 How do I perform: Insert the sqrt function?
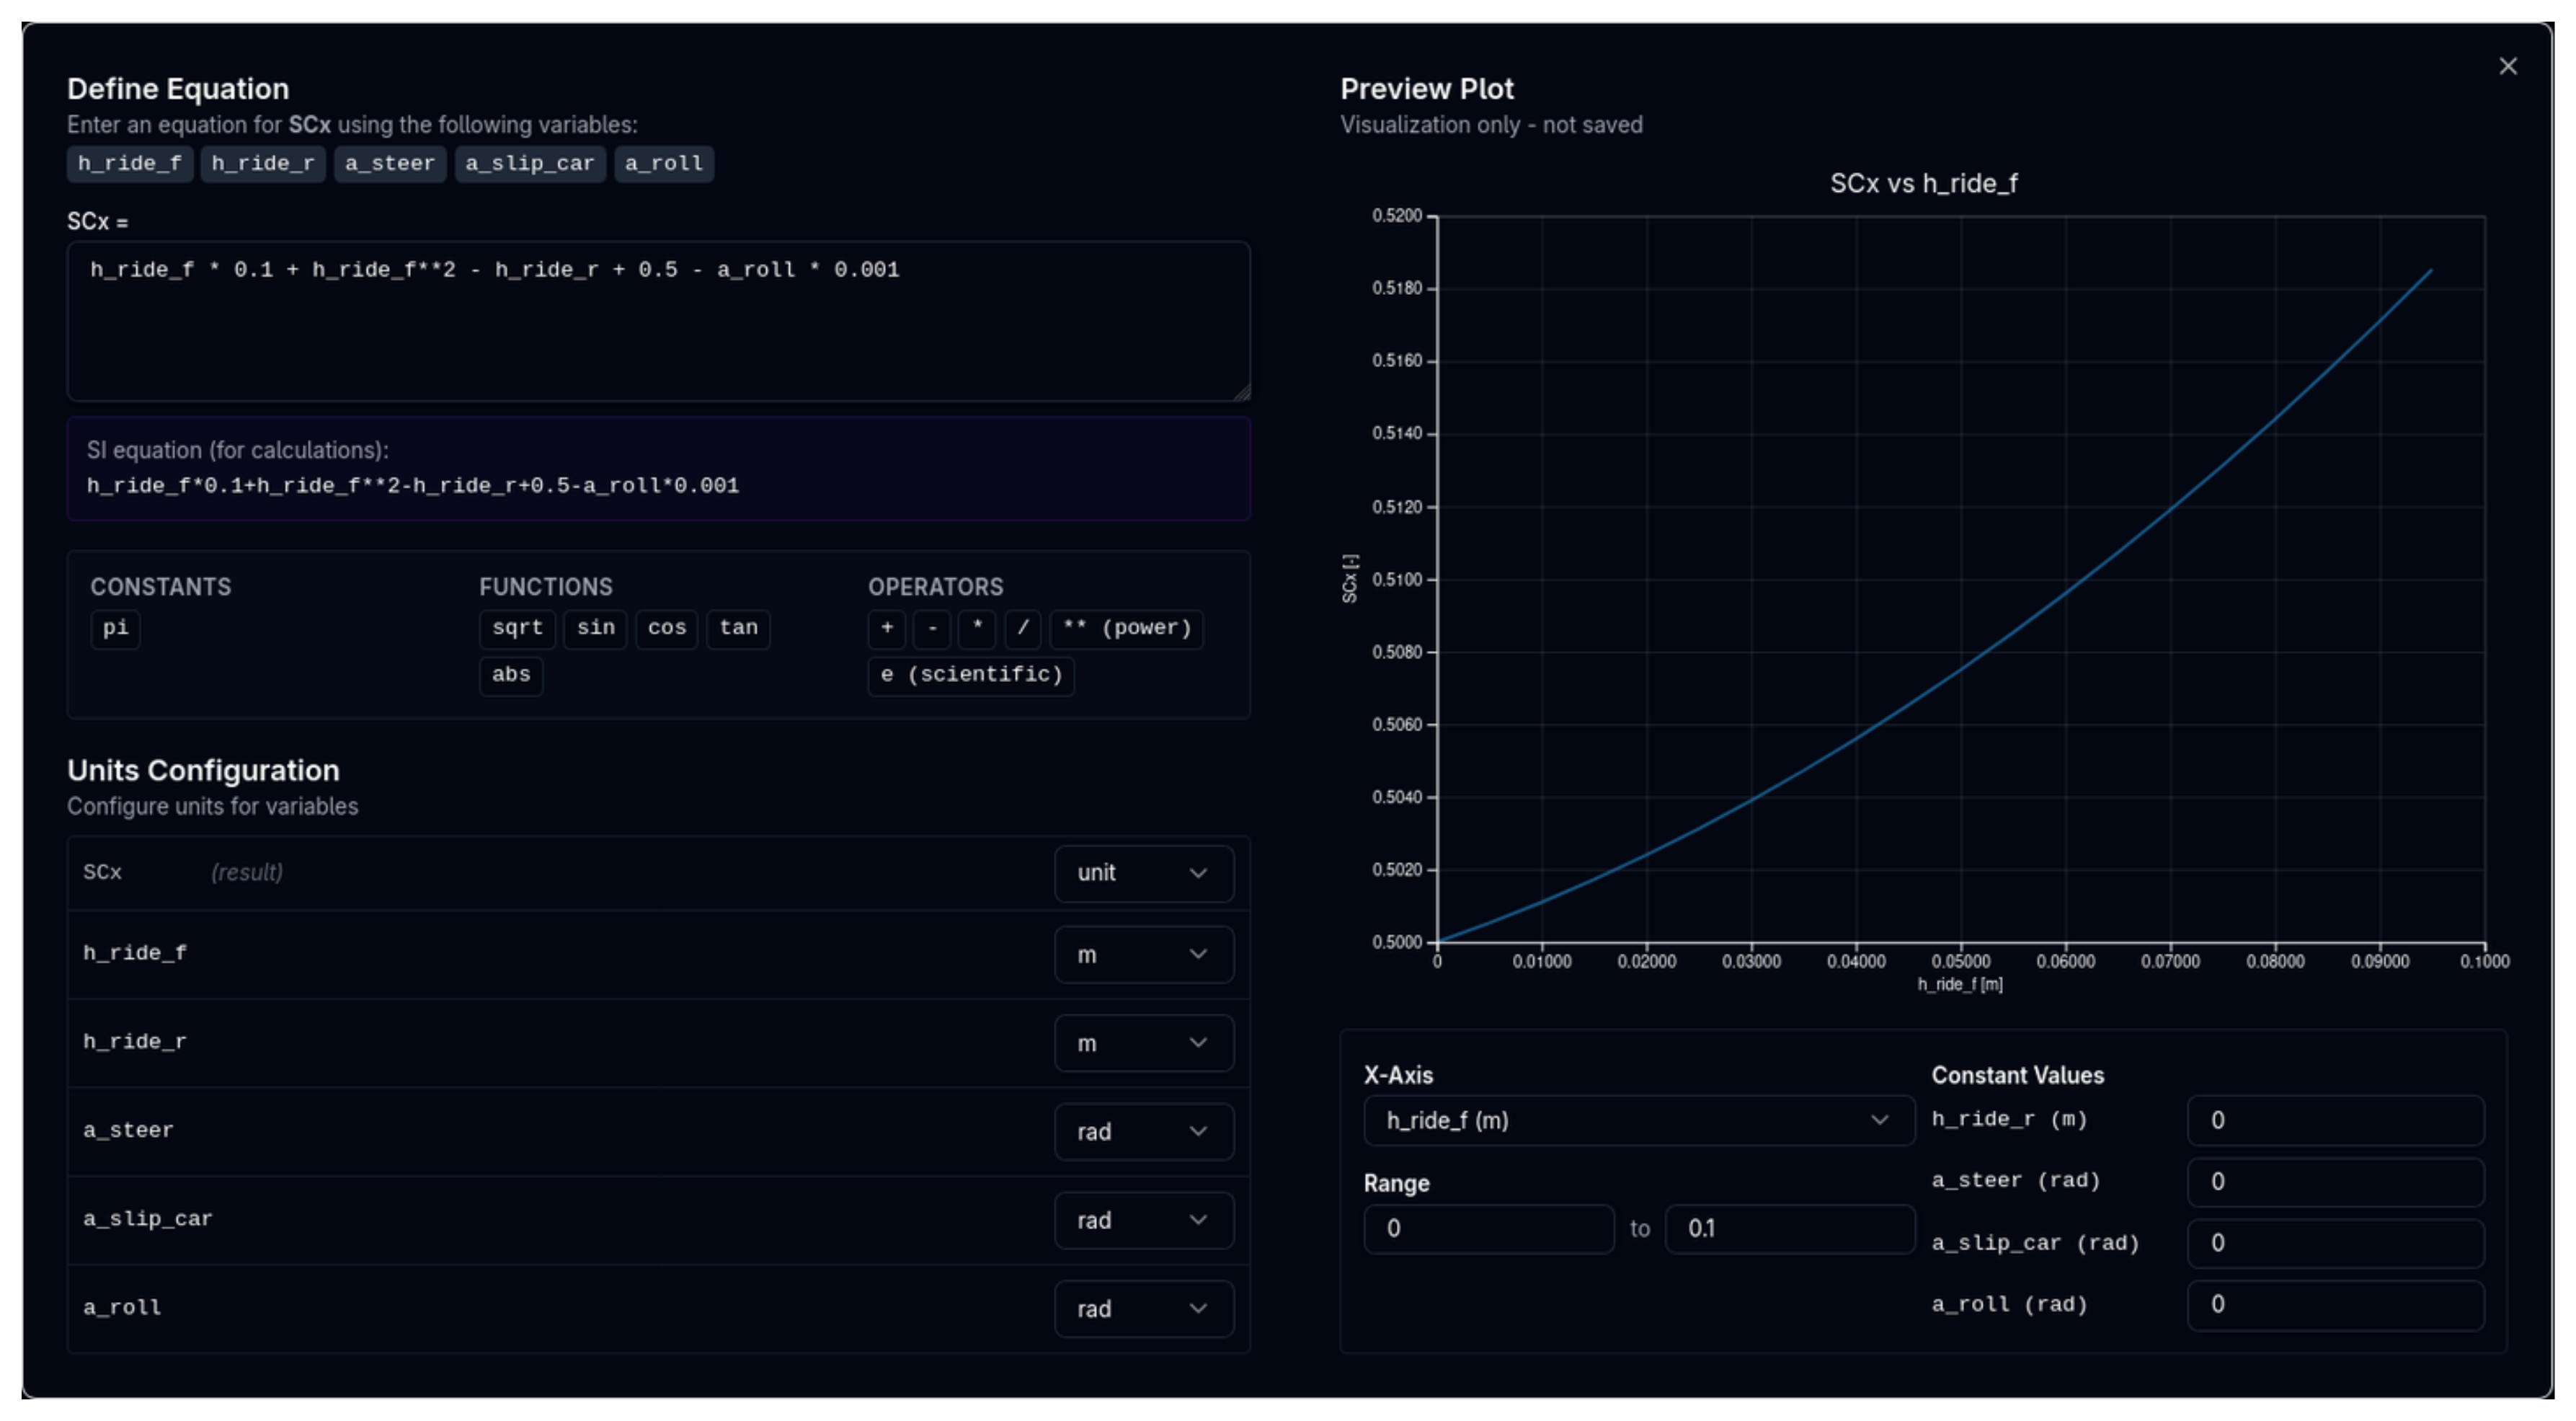[x=517, y=628]
